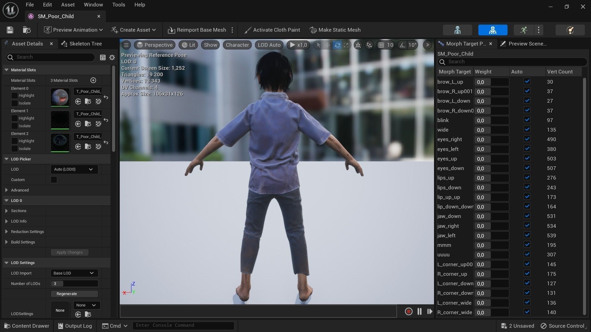
Task: Uncheck Auto for R_corner_wide morph target
Action: tap(527, 312)
